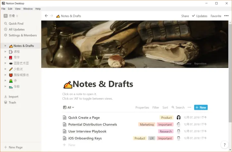Image resolution: width=232 pixels, height=152 pixels.
Task: Click the avatar on User Interview Playbook row
Action: coord(179,131)
